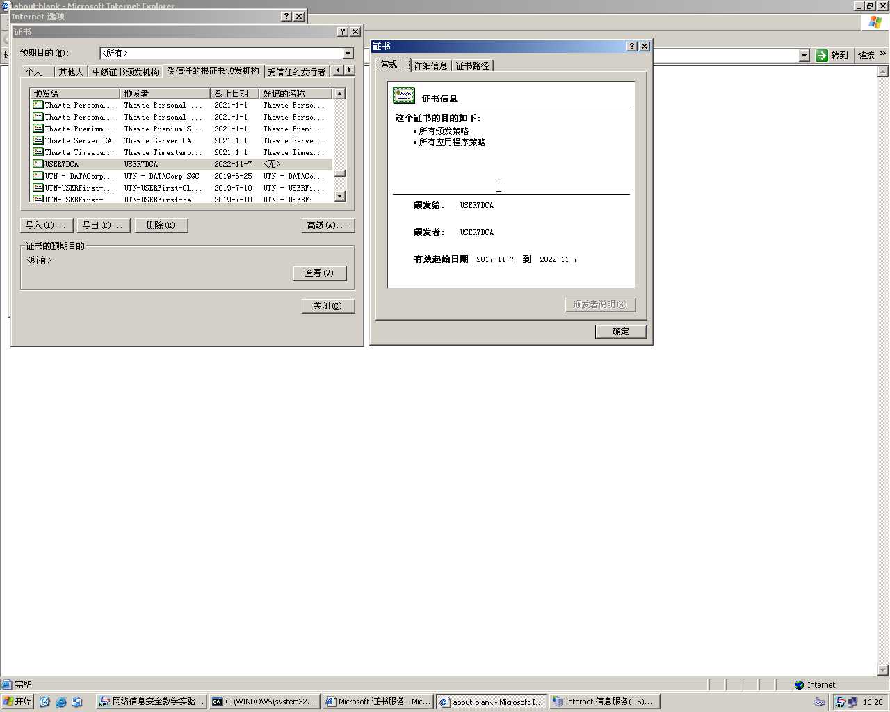Switch to 个人 tab
The image size is (890, 712).
click(35, 72)
